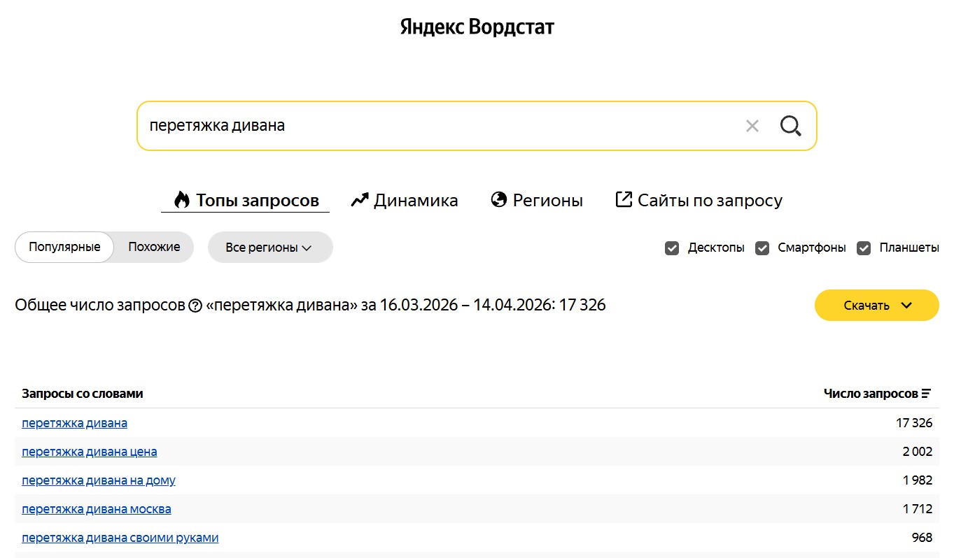The width and height of the screenshot is (961, 558).
Task: Expand the Скачать dropdown button
Action: click(x=877, y=306)
